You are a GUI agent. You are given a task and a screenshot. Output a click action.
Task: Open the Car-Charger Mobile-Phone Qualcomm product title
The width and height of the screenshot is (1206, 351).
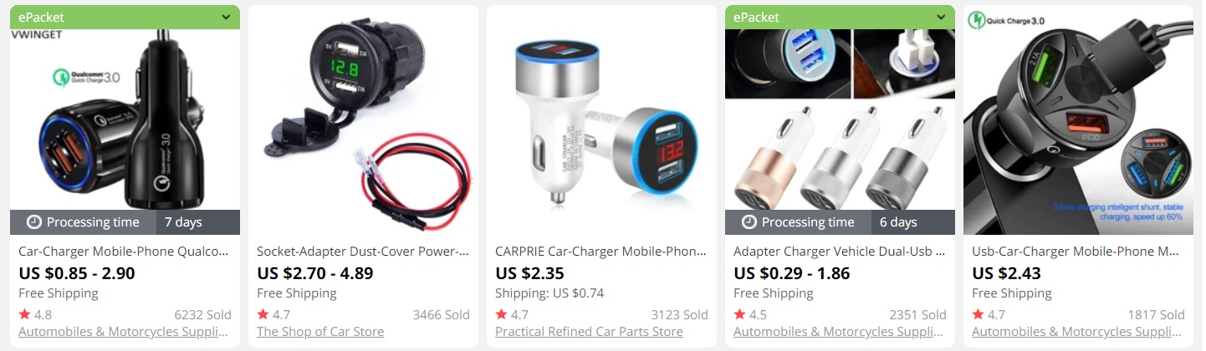(124, 251)
